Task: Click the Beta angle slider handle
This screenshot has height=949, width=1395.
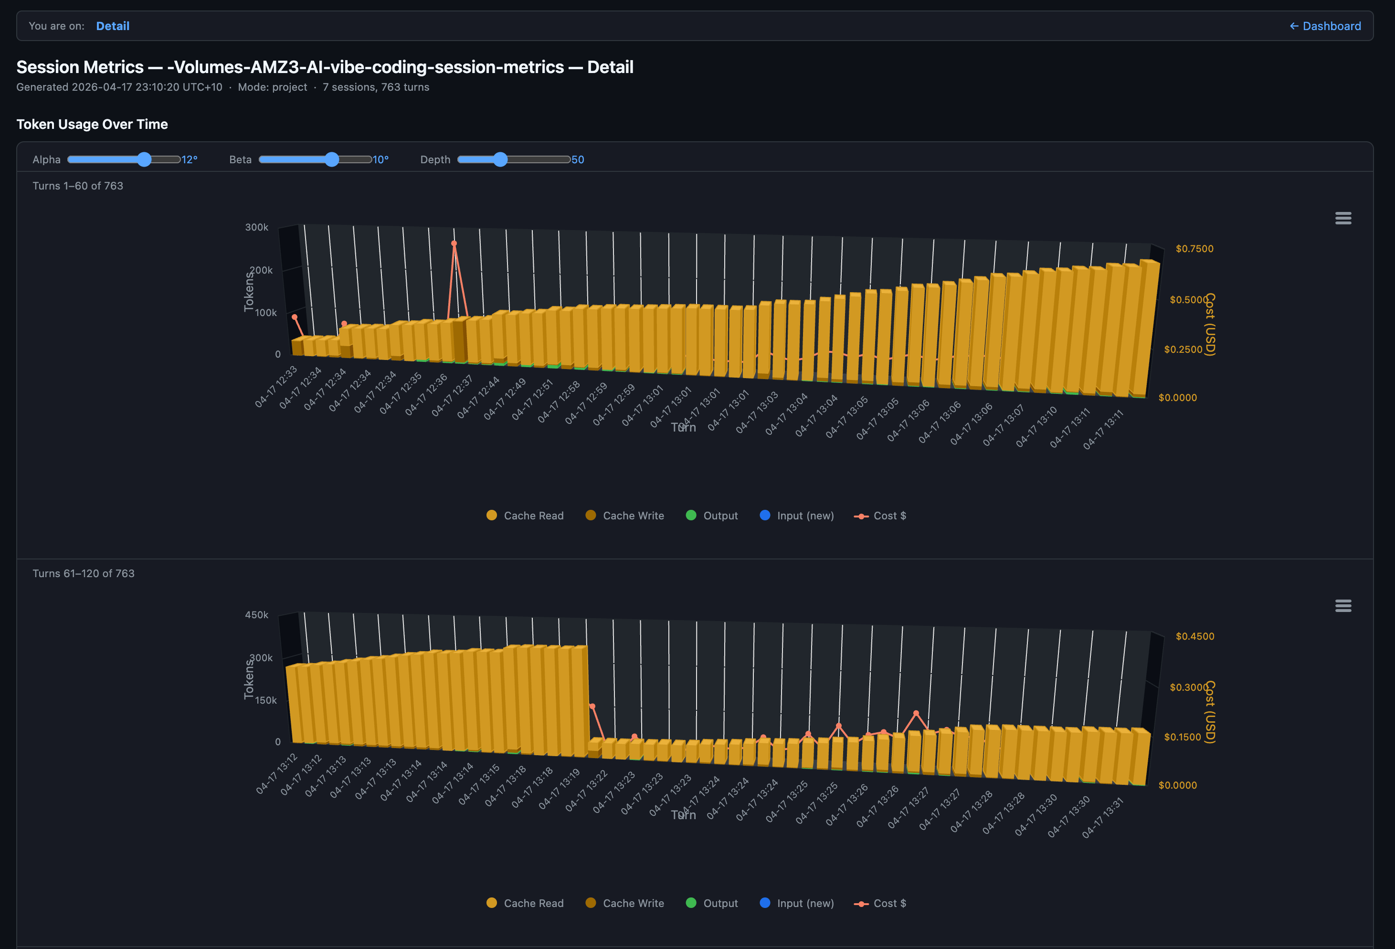Action: tap(332, 159)
